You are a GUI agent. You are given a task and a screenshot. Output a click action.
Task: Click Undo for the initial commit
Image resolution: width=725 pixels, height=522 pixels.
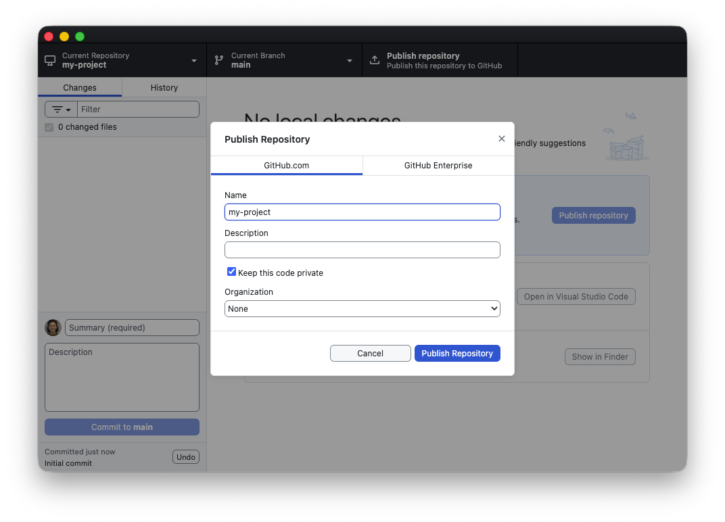pos(185,457)
